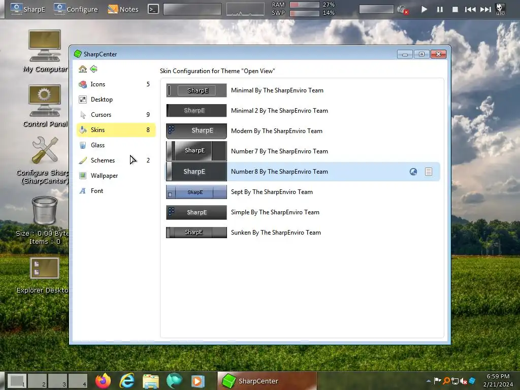
Task: Open the Schemes section
Action: click(116, 160)
